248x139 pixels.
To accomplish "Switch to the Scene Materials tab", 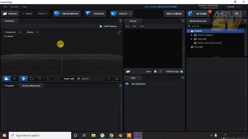I will (x=31, y=86).
